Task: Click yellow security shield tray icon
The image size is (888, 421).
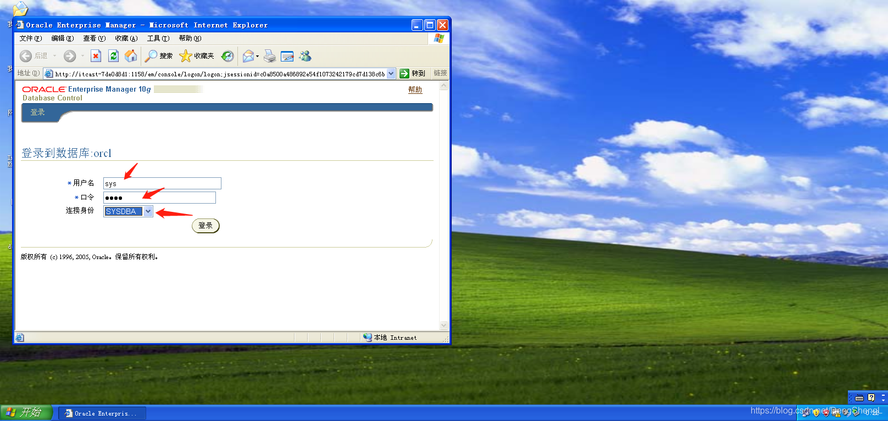Action: tap(817, 413)
